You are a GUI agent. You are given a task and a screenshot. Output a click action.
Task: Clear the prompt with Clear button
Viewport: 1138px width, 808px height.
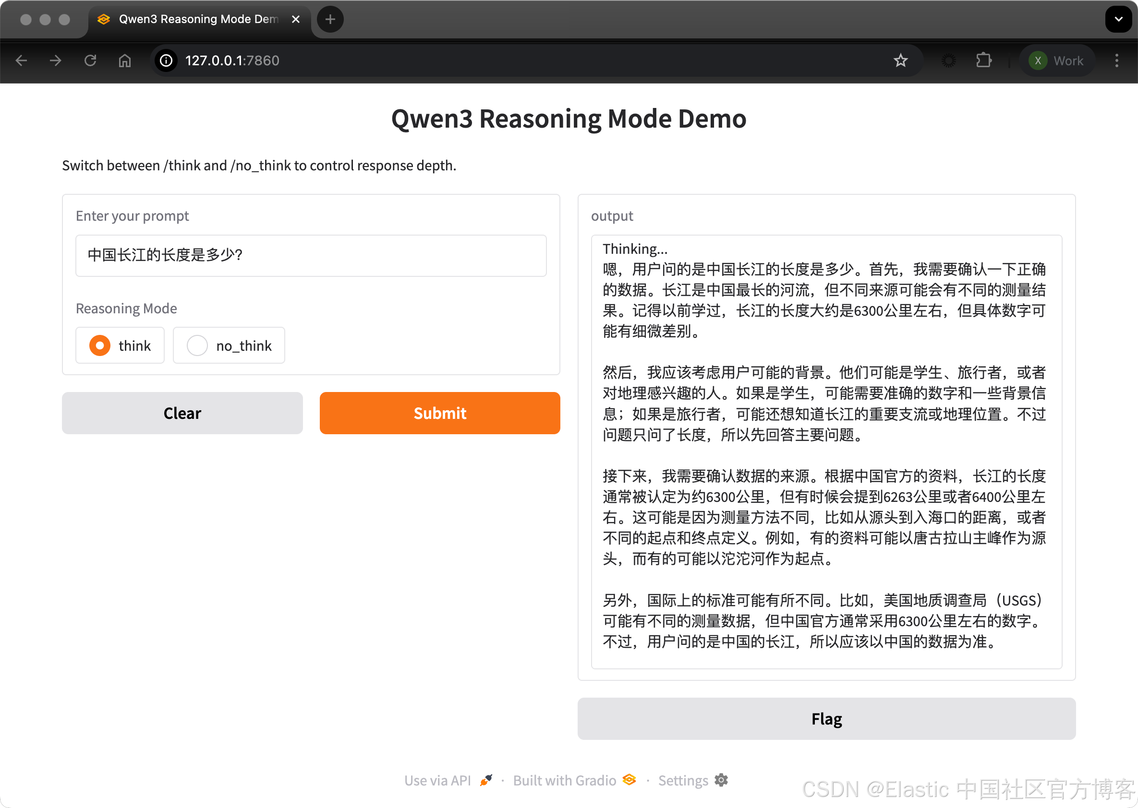coord(182,413)
